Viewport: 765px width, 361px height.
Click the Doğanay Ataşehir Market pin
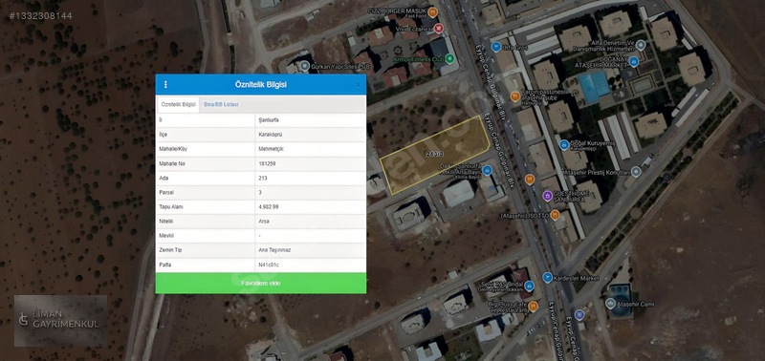click(x=633, y=61)
